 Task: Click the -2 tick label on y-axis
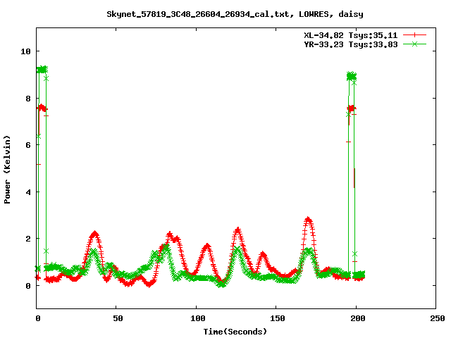point(25,308)
